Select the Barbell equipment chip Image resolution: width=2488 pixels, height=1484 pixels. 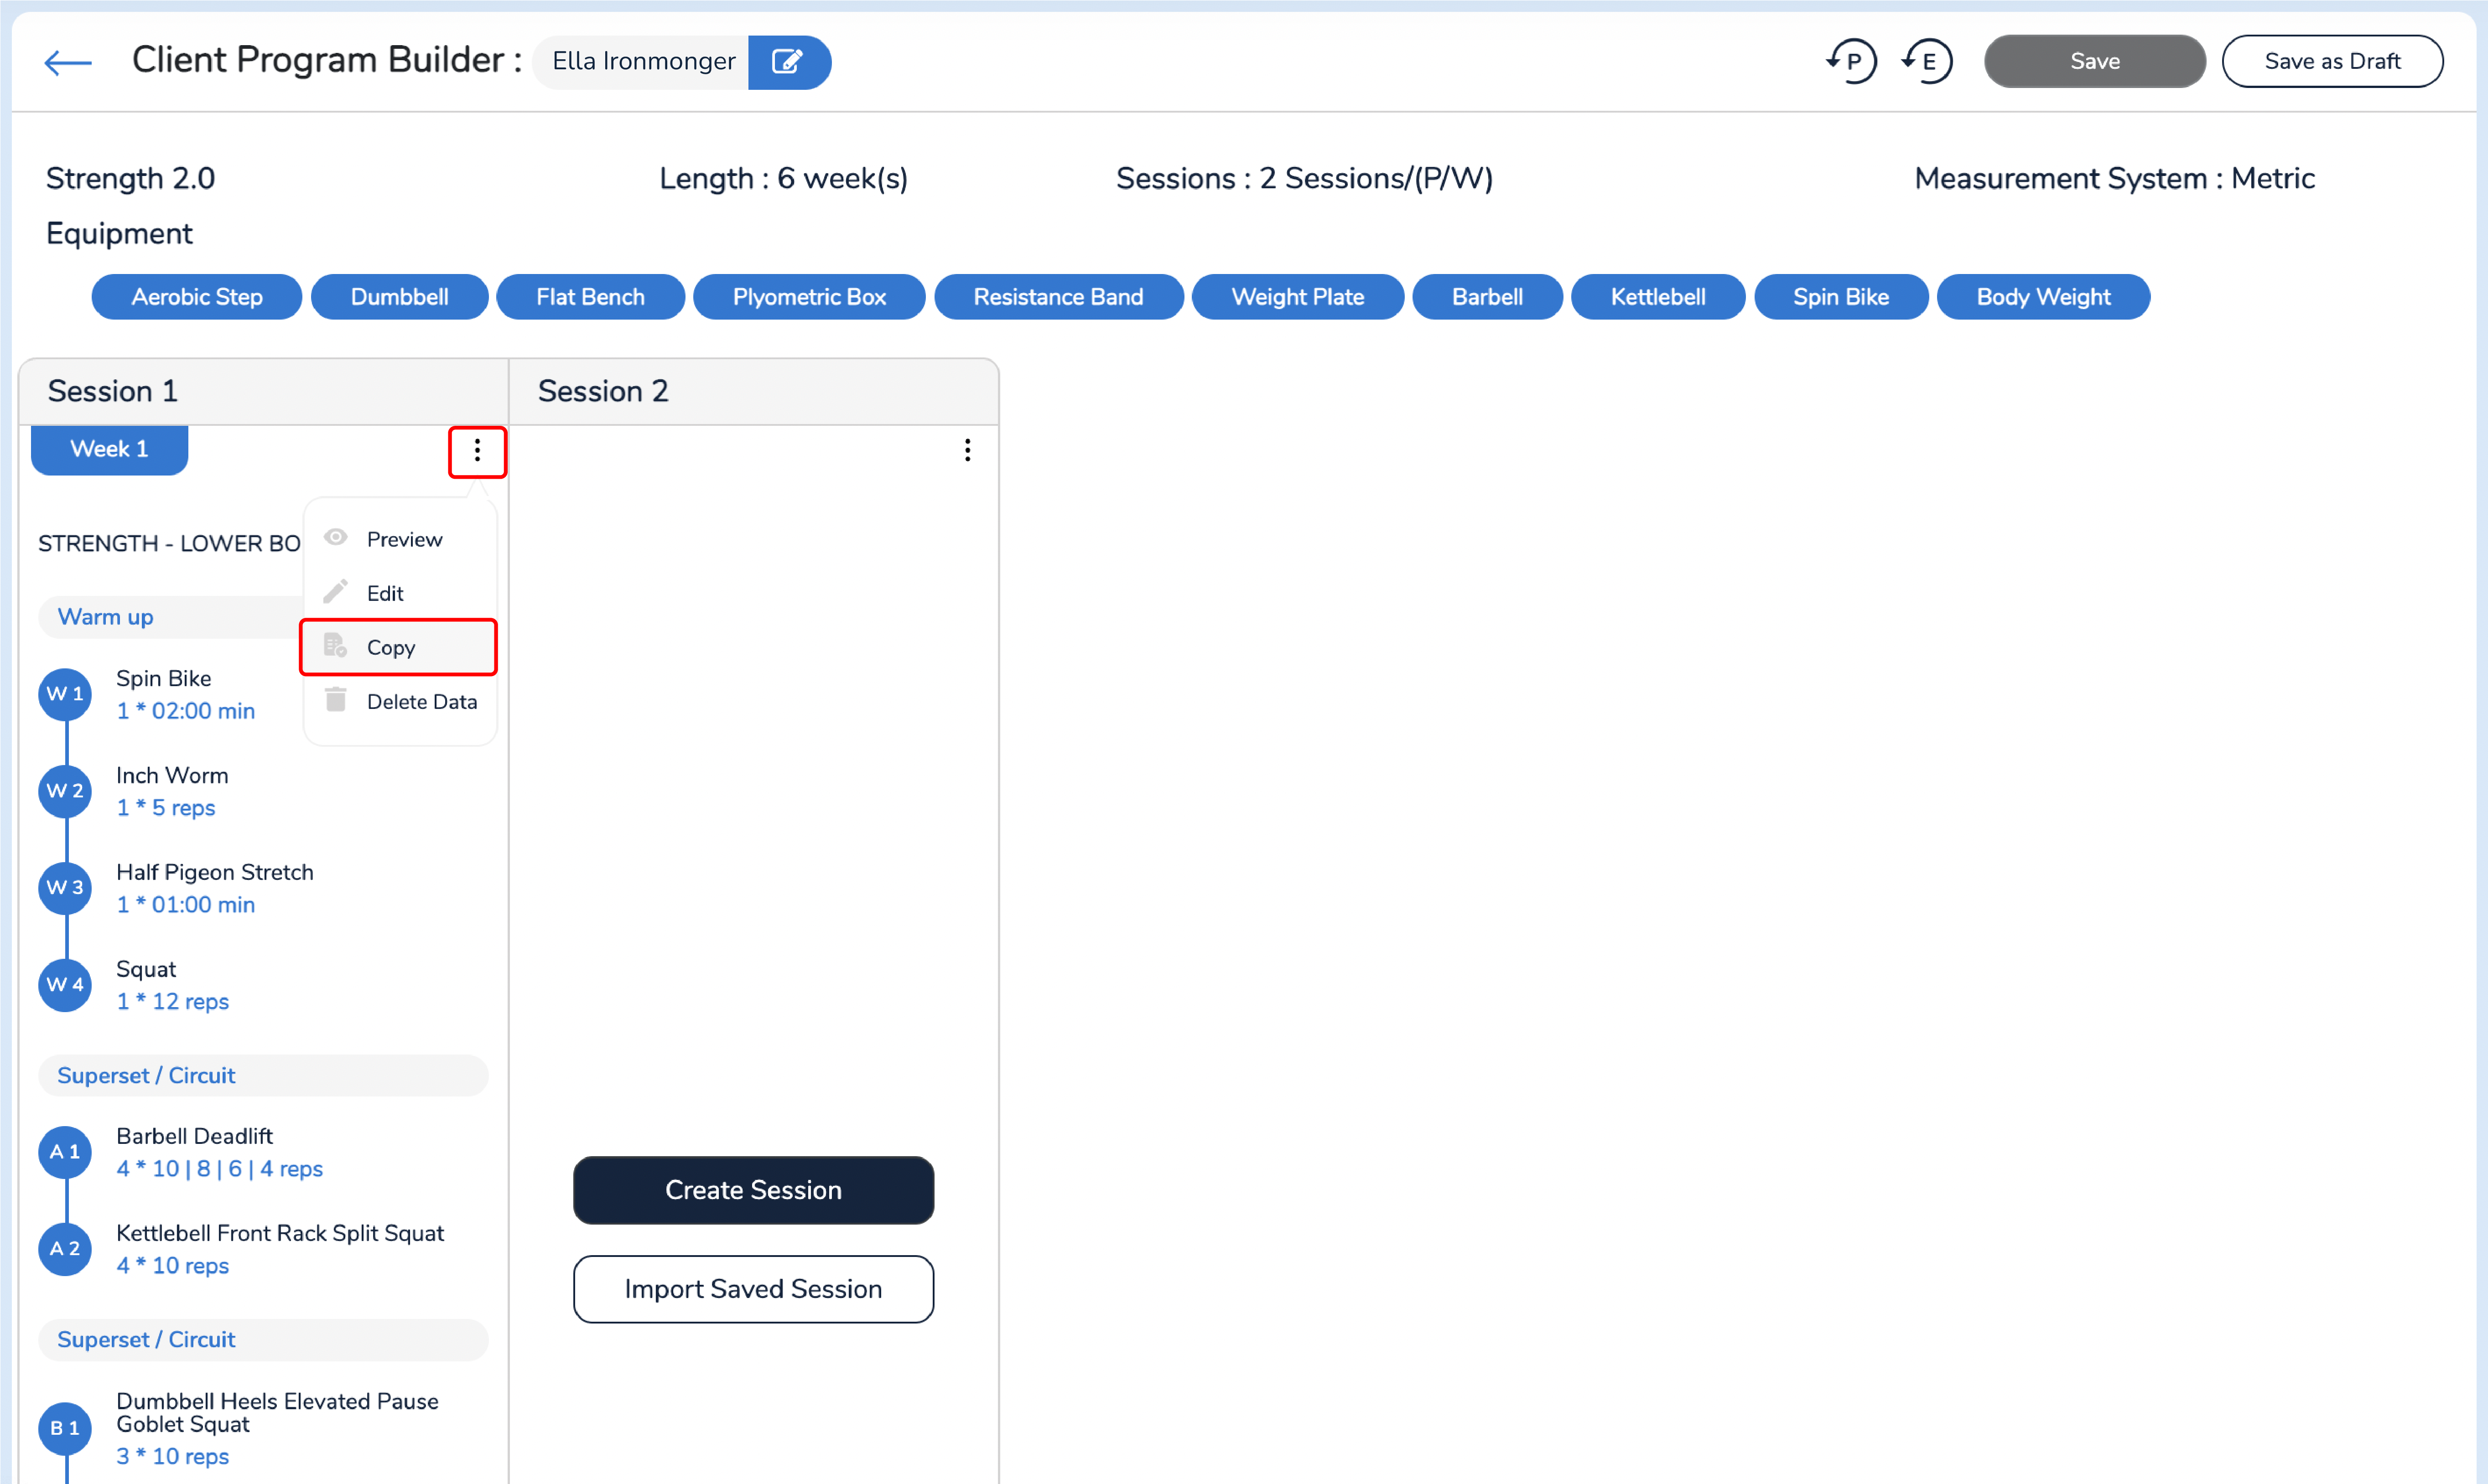pyautogui.click(x=1488, y=297)
